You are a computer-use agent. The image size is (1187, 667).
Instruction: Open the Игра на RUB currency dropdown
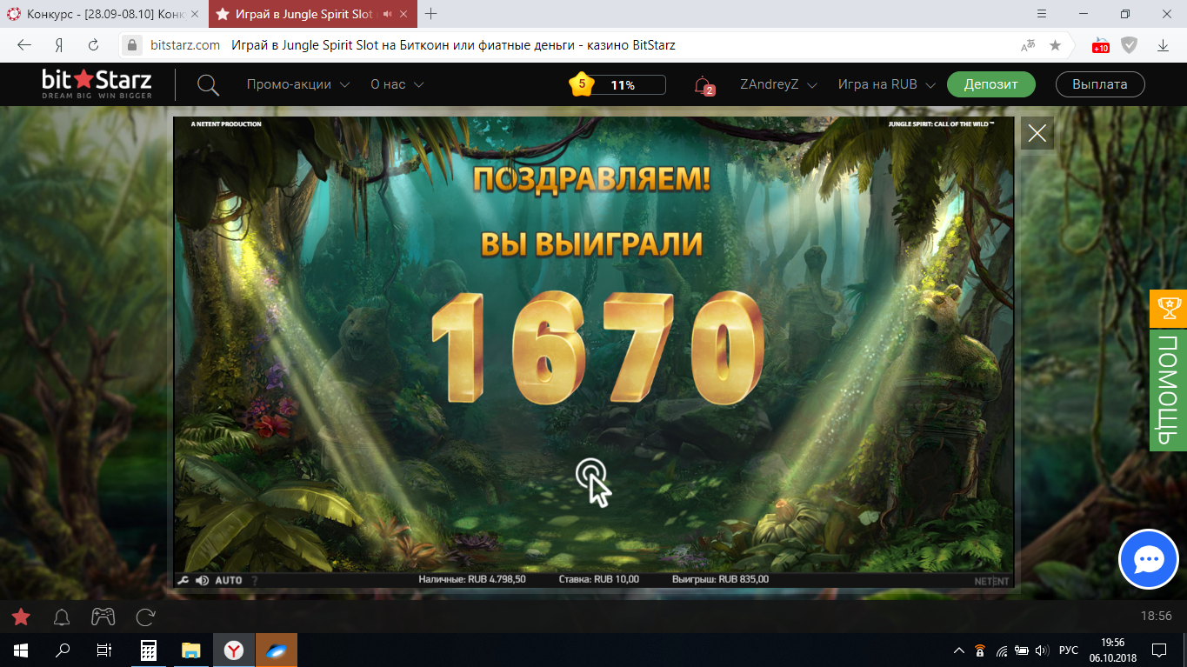tap(886, 84)
